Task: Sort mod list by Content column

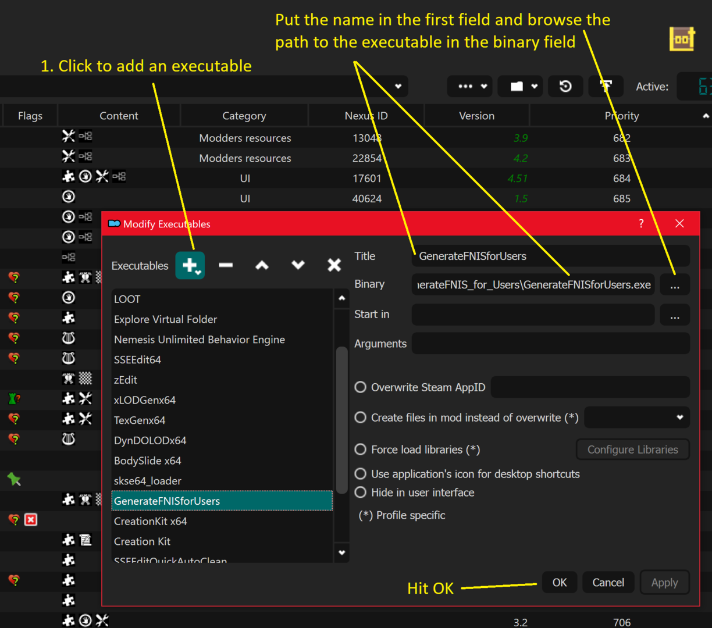Action: tap(119, 116)
